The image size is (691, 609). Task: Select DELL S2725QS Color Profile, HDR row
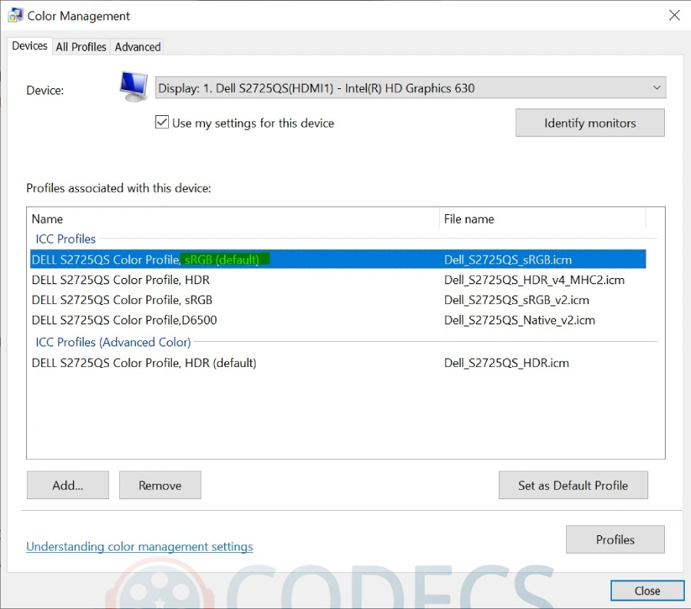tap(338, 280)
